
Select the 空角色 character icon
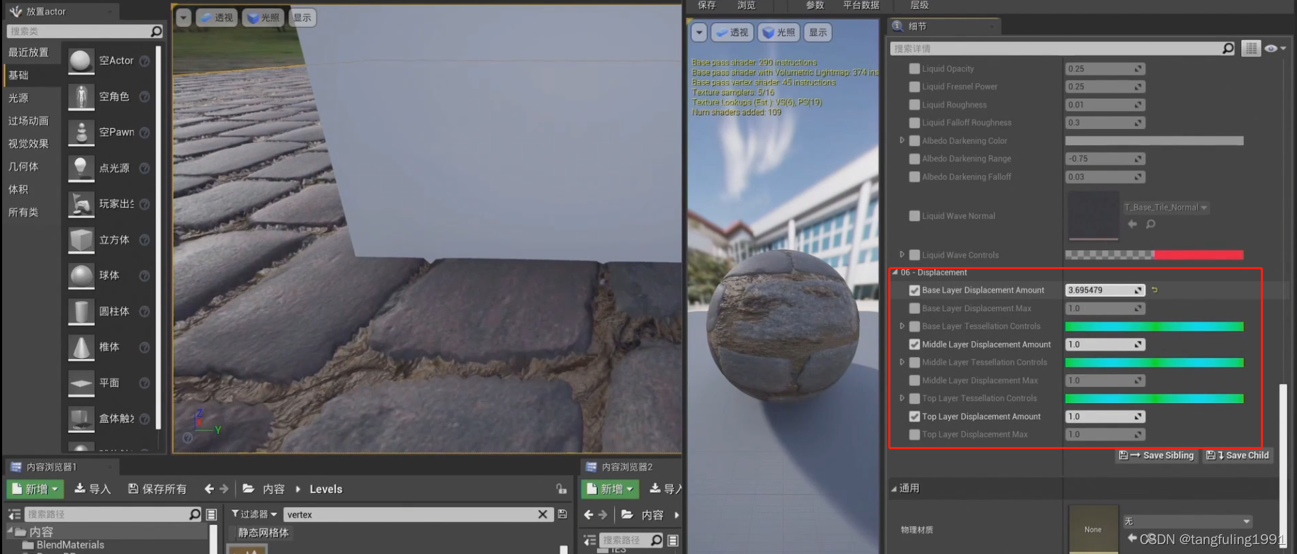[x=81, y=97]
